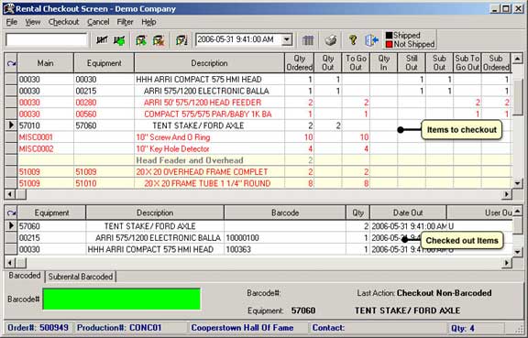Click up arrow of the items grid scrollbar
The image size is (528, 338).
(x=517, y=59)
